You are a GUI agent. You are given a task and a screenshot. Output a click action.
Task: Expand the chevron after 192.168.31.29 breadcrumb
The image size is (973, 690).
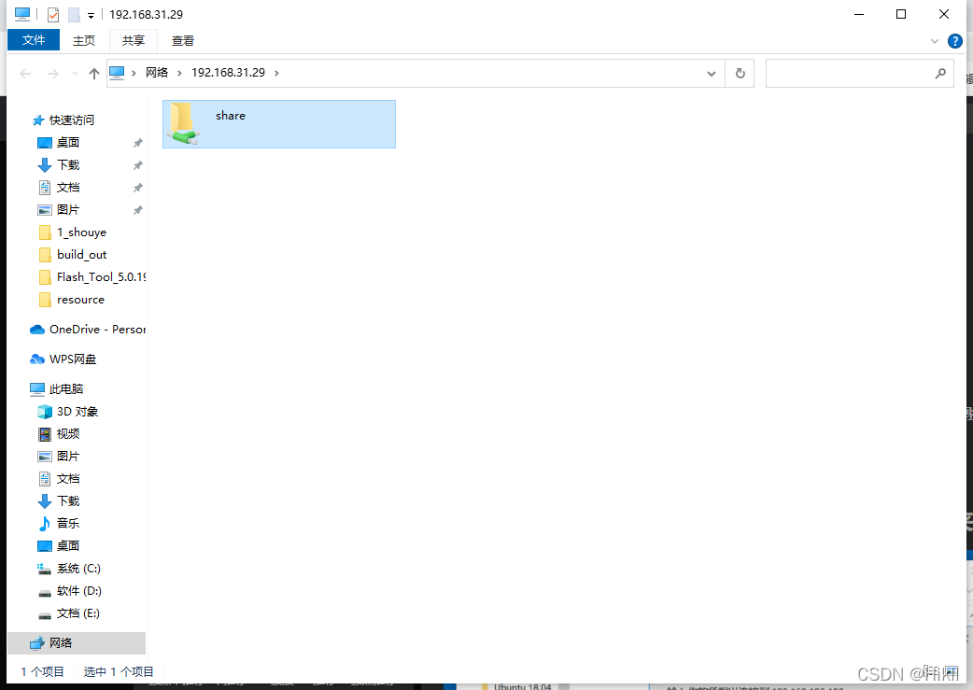(x=276, y=73)
